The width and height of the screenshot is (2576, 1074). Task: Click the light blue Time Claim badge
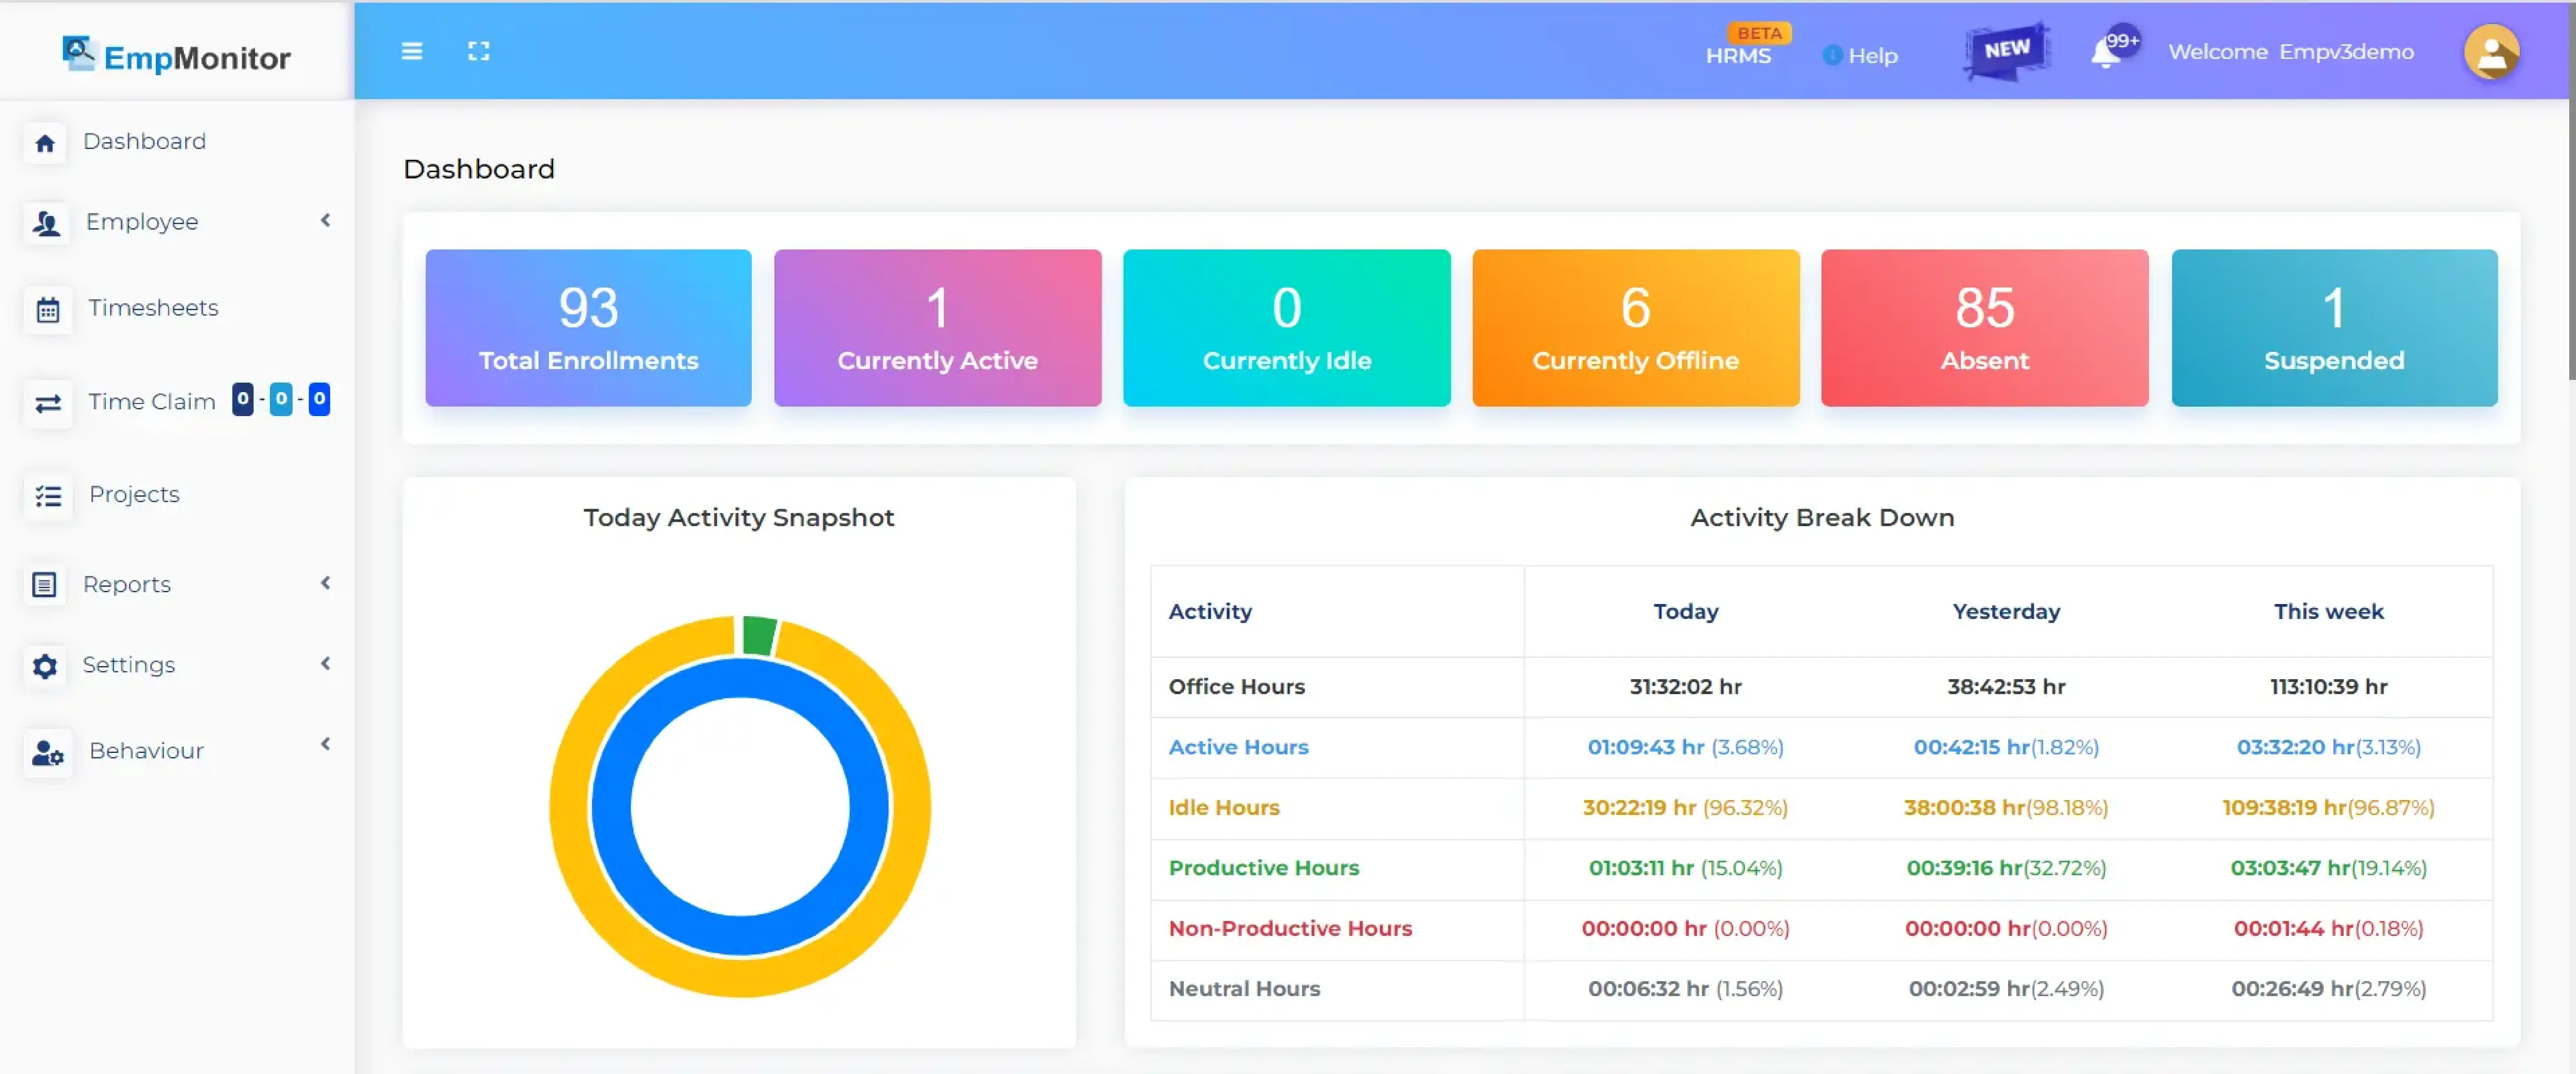click(281, 399)
